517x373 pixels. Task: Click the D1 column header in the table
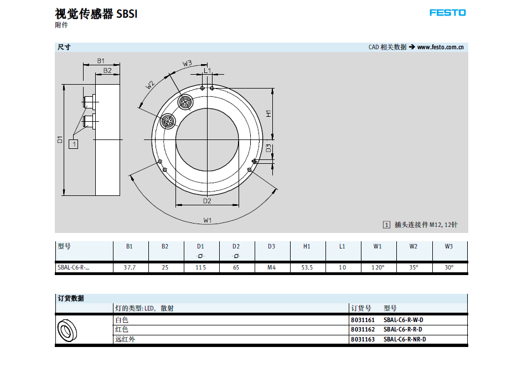point(200,246)
